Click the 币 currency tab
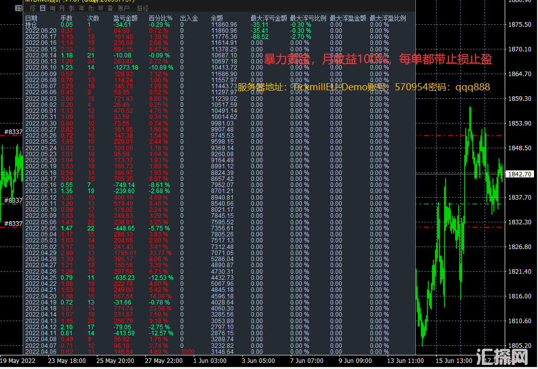This screenshot has height=369, width=538. click(x=90, y=8)
